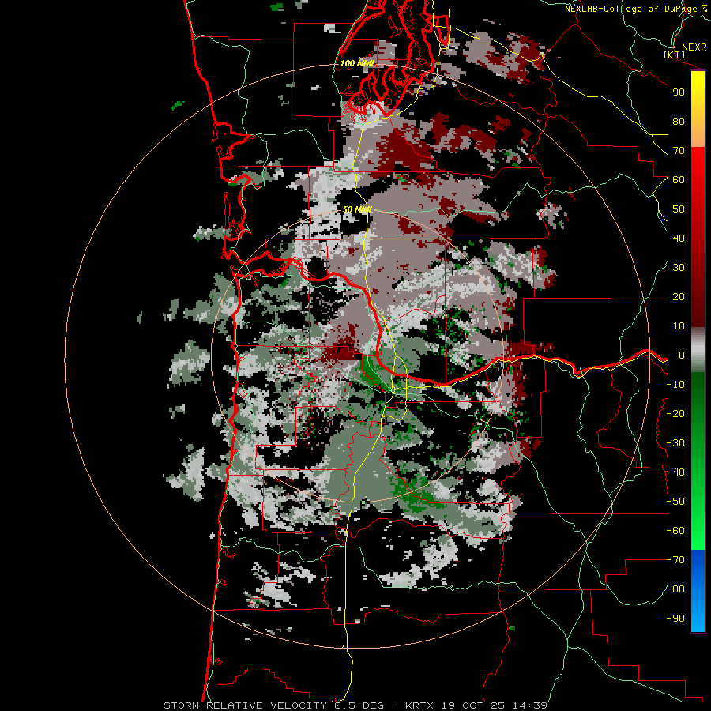Click the Storm Relative Velocity caption text
This screenshot has height=711, width=711.
point(355,705)
